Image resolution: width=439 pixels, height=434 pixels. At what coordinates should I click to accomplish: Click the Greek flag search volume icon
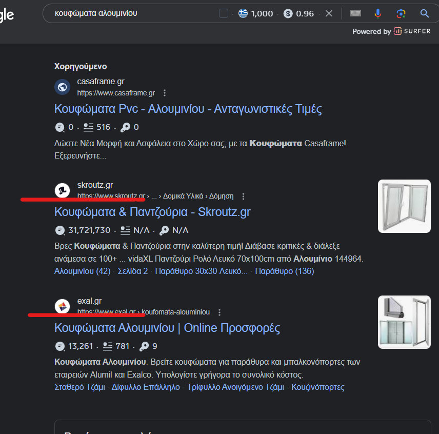coord(243,13)
